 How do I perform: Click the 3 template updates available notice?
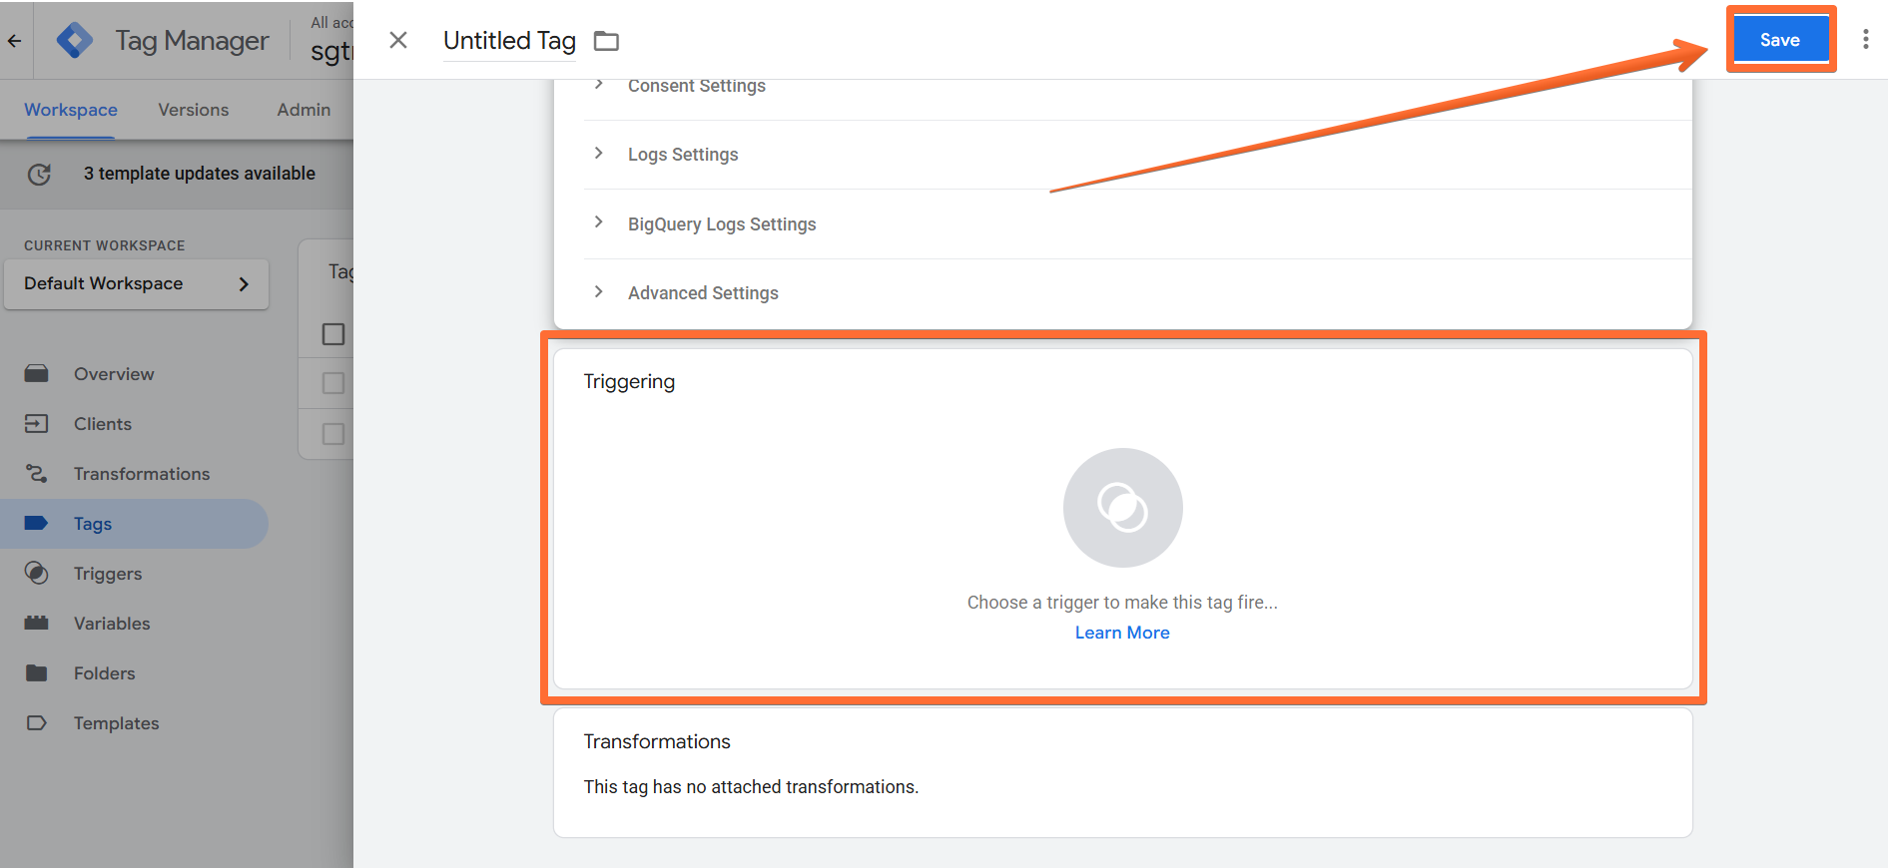point(200,174)
